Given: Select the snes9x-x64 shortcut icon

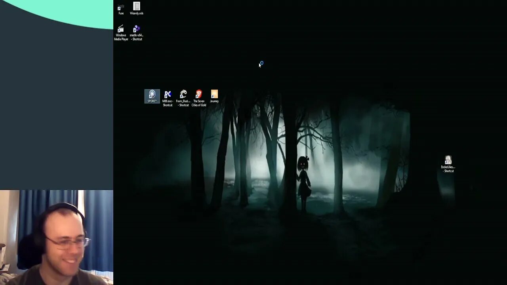Looking at the screenshot, I should click(137, 33).
